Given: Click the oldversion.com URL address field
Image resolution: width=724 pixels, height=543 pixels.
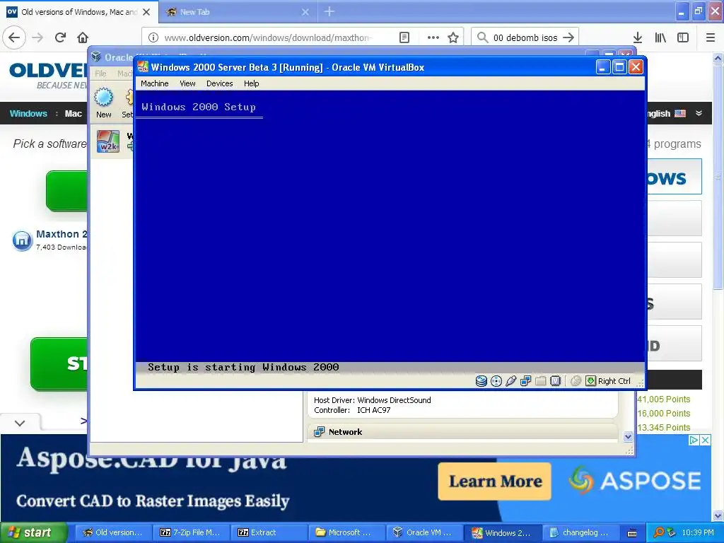Looking at the screenshot, I should [x=268, y=37].
